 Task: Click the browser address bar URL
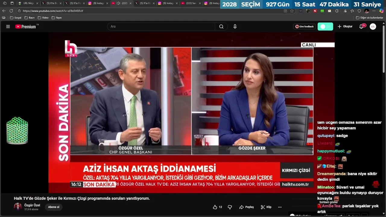pyautogui.click(x=53, y=11)
